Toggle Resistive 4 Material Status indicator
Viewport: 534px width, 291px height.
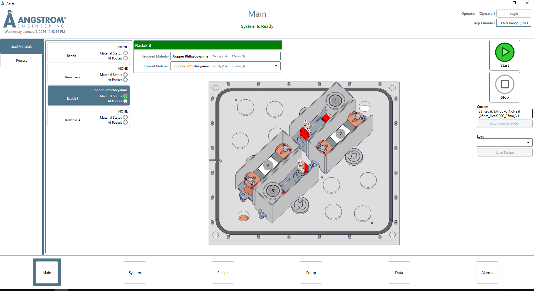(125, 118)
